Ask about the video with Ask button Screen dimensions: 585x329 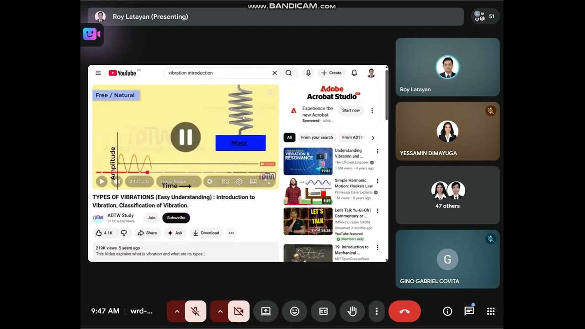(175, 233)
